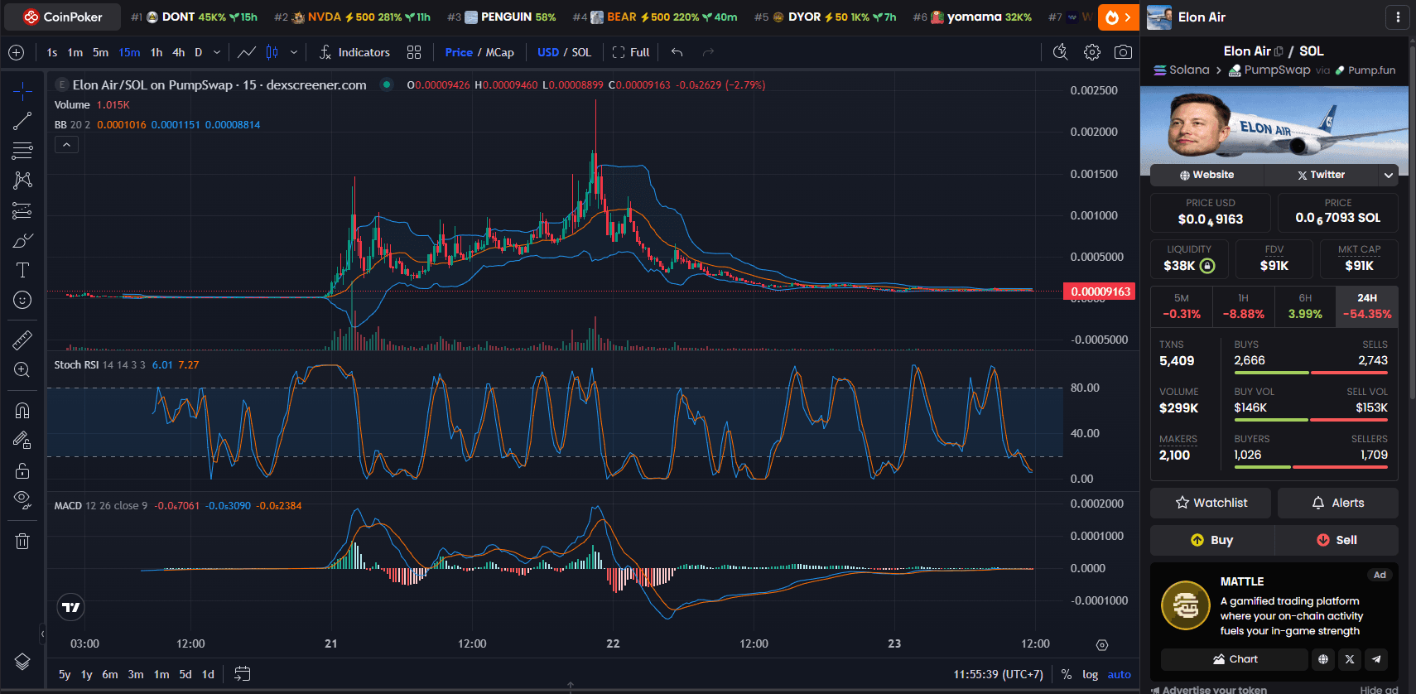
Task: Toggle stay in drawing mode
Action: tap(22, 440)
